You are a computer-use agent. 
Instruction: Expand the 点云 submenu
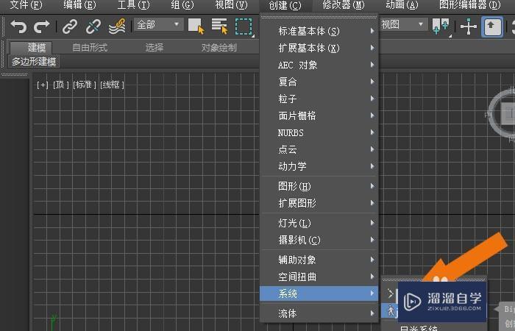point(319,149)
